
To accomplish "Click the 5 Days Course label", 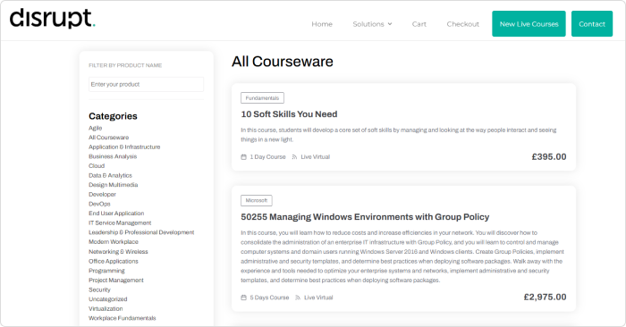I will [x=269, y=298].
